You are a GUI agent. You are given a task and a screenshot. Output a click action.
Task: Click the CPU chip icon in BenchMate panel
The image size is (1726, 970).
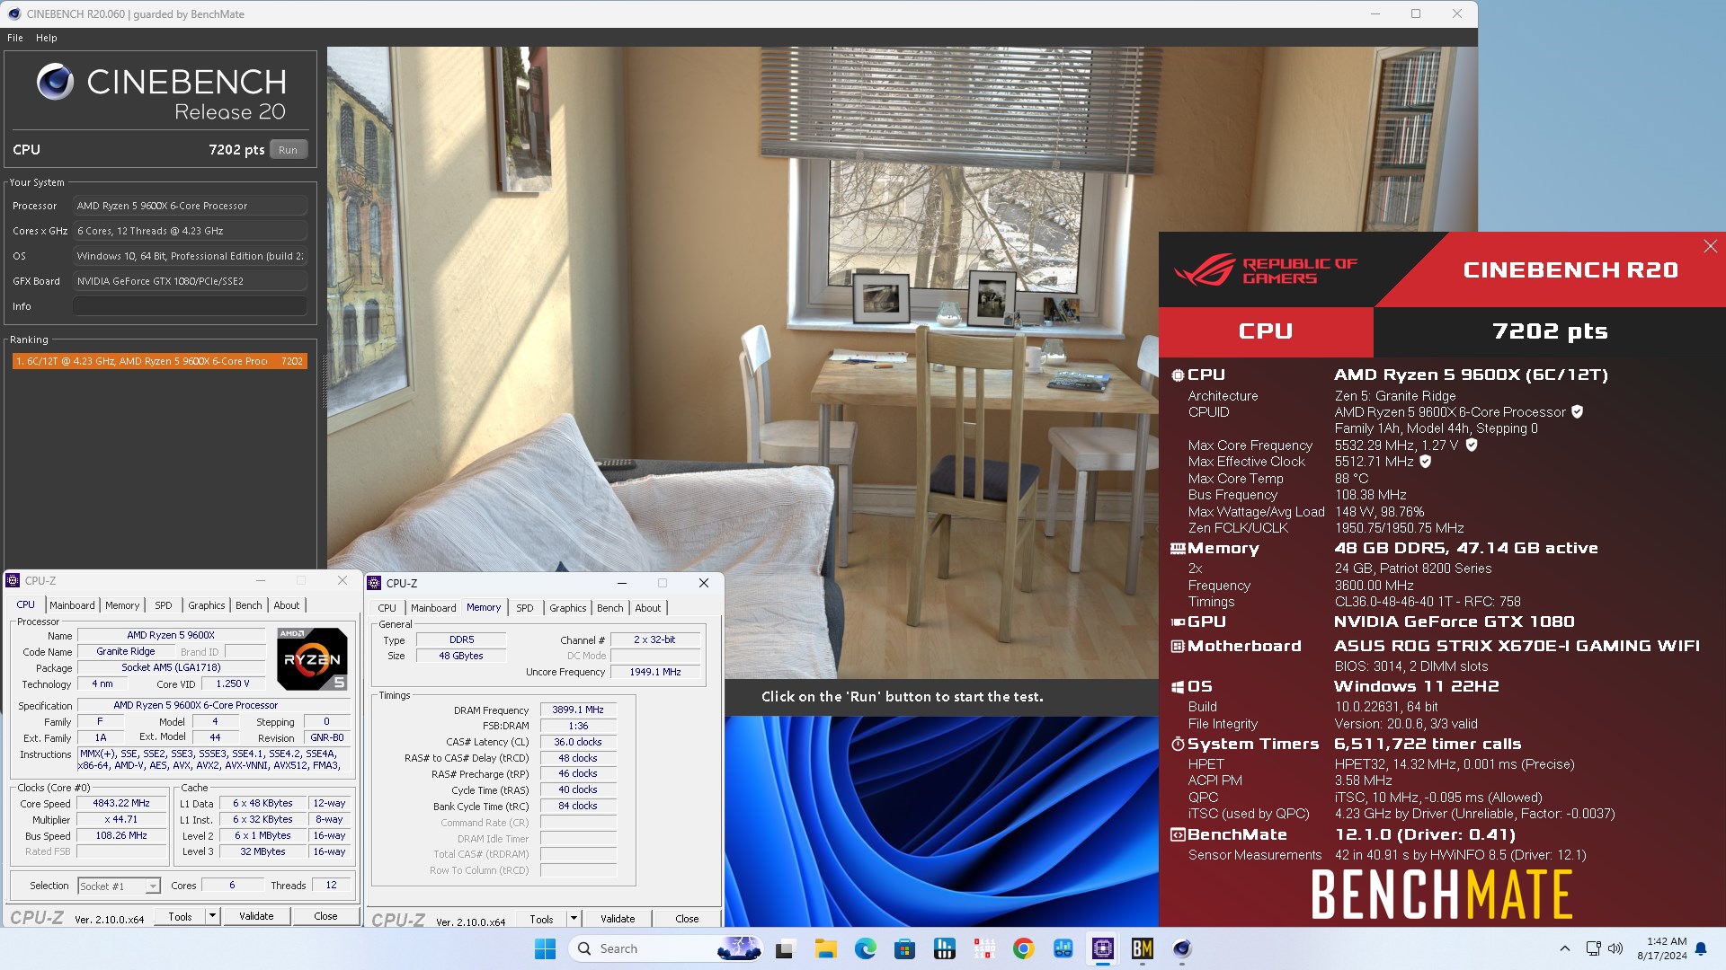(1178, 375)
